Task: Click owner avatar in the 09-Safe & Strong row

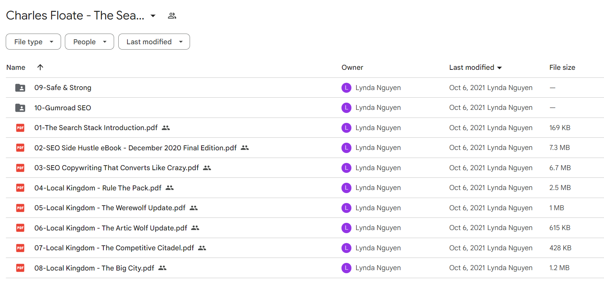Action: [346, 88]
